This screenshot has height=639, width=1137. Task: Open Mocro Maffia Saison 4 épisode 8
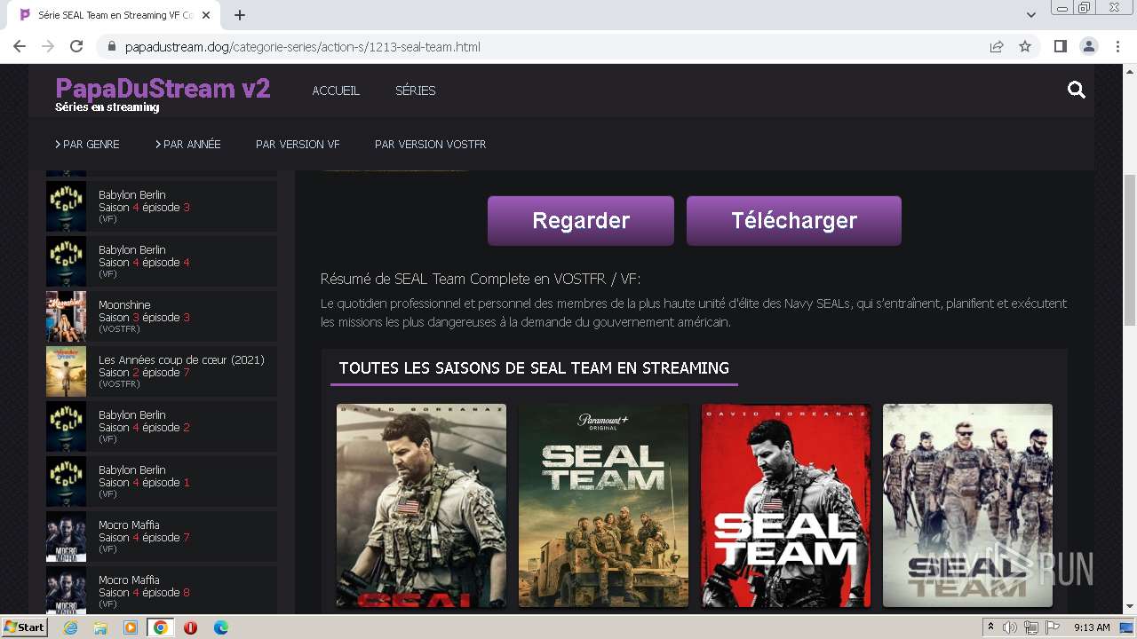[162, 591]
